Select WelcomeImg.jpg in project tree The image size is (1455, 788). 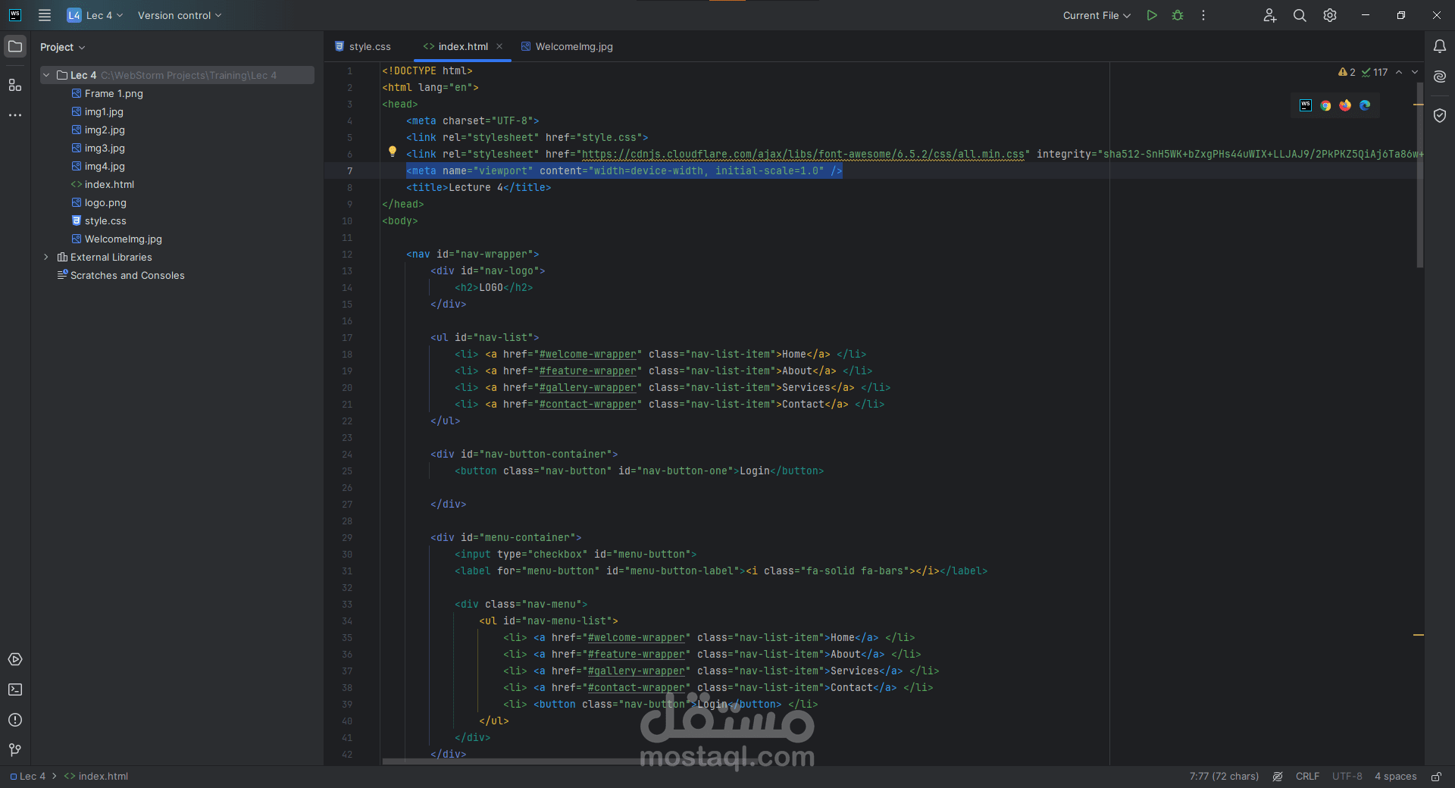(123, 239)
